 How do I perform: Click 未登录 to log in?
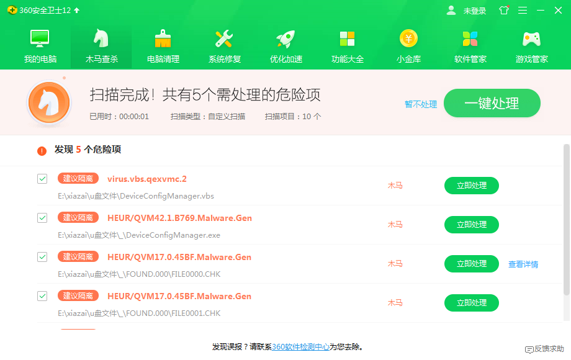pos(475,11)
